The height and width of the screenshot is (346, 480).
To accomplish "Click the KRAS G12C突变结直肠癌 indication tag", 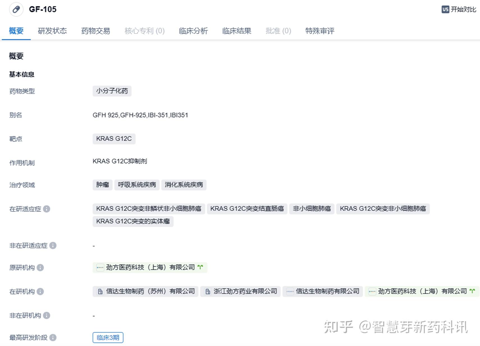I will click(247, 209).
